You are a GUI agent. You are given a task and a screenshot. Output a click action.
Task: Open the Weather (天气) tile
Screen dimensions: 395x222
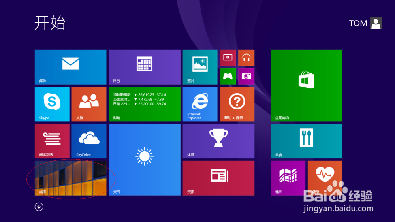(x=145, y=160)
